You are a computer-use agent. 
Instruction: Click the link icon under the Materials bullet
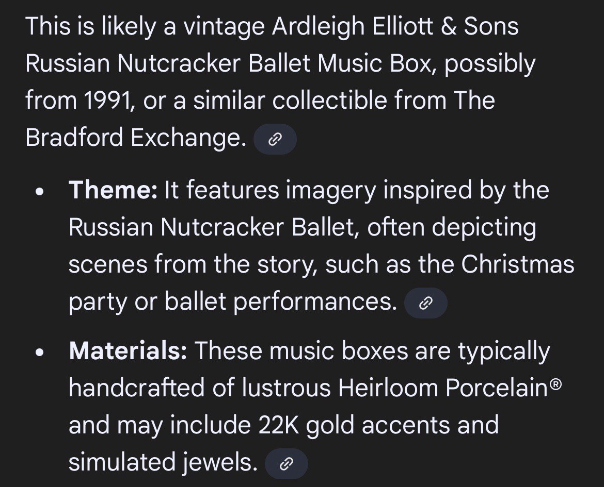(x=286, y=463)
